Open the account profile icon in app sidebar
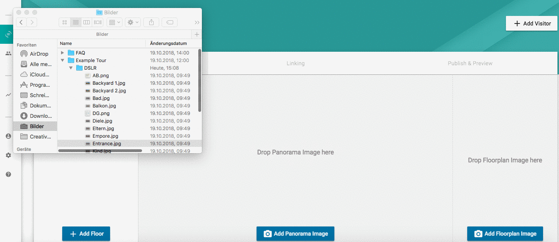 (8, 136)
